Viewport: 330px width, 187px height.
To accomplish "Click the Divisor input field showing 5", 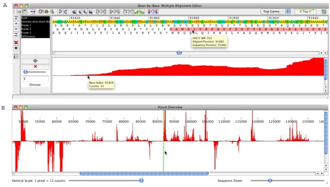I will (x=35, y=78).
